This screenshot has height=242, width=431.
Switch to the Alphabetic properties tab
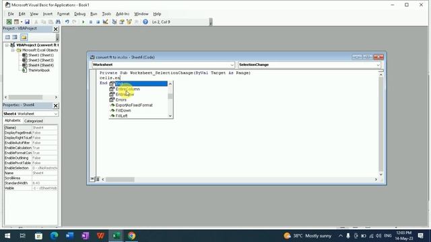pyautogui.click(x=13, y=121)
